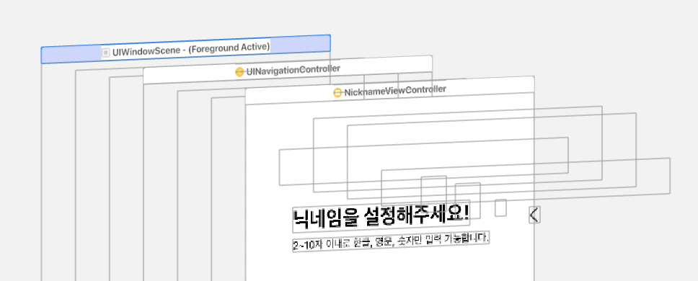Select the back chevron button view
The height and width of the screenshot is (281, 698).
pos(534,215)
